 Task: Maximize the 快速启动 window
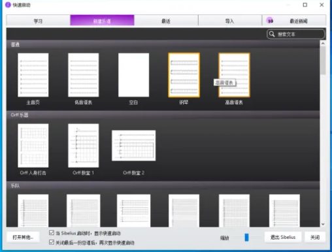pos(305,5)
